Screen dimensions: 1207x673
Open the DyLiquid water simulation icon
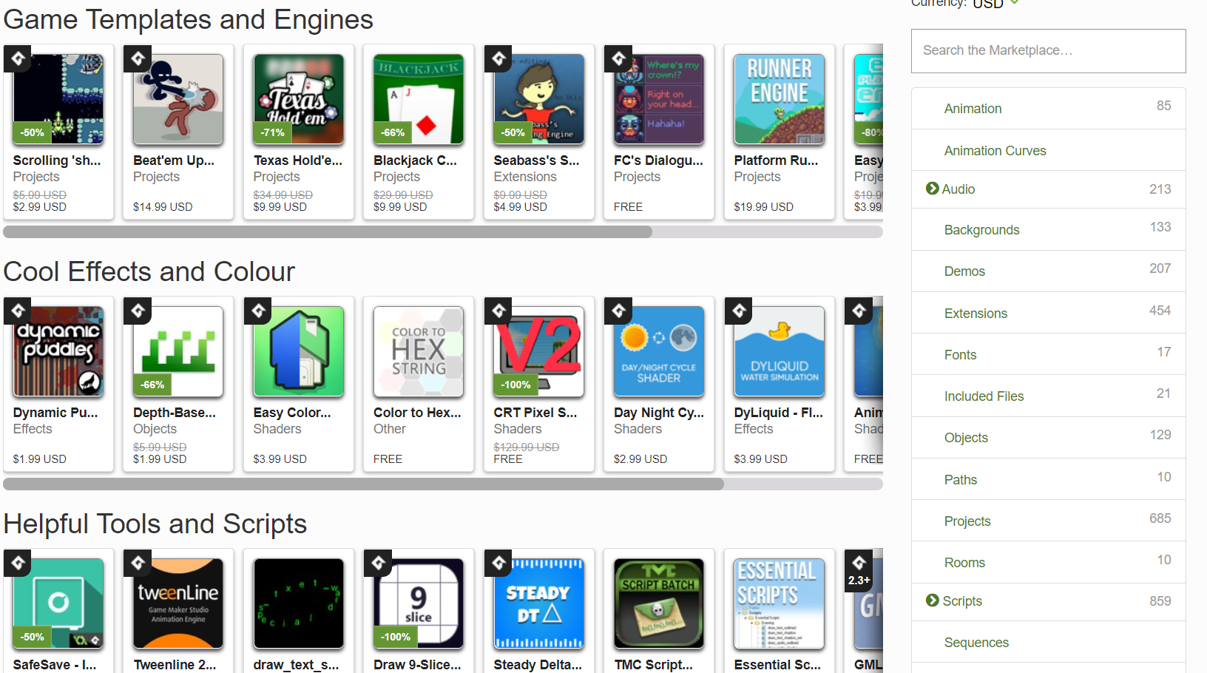click(x=780, y=351)
